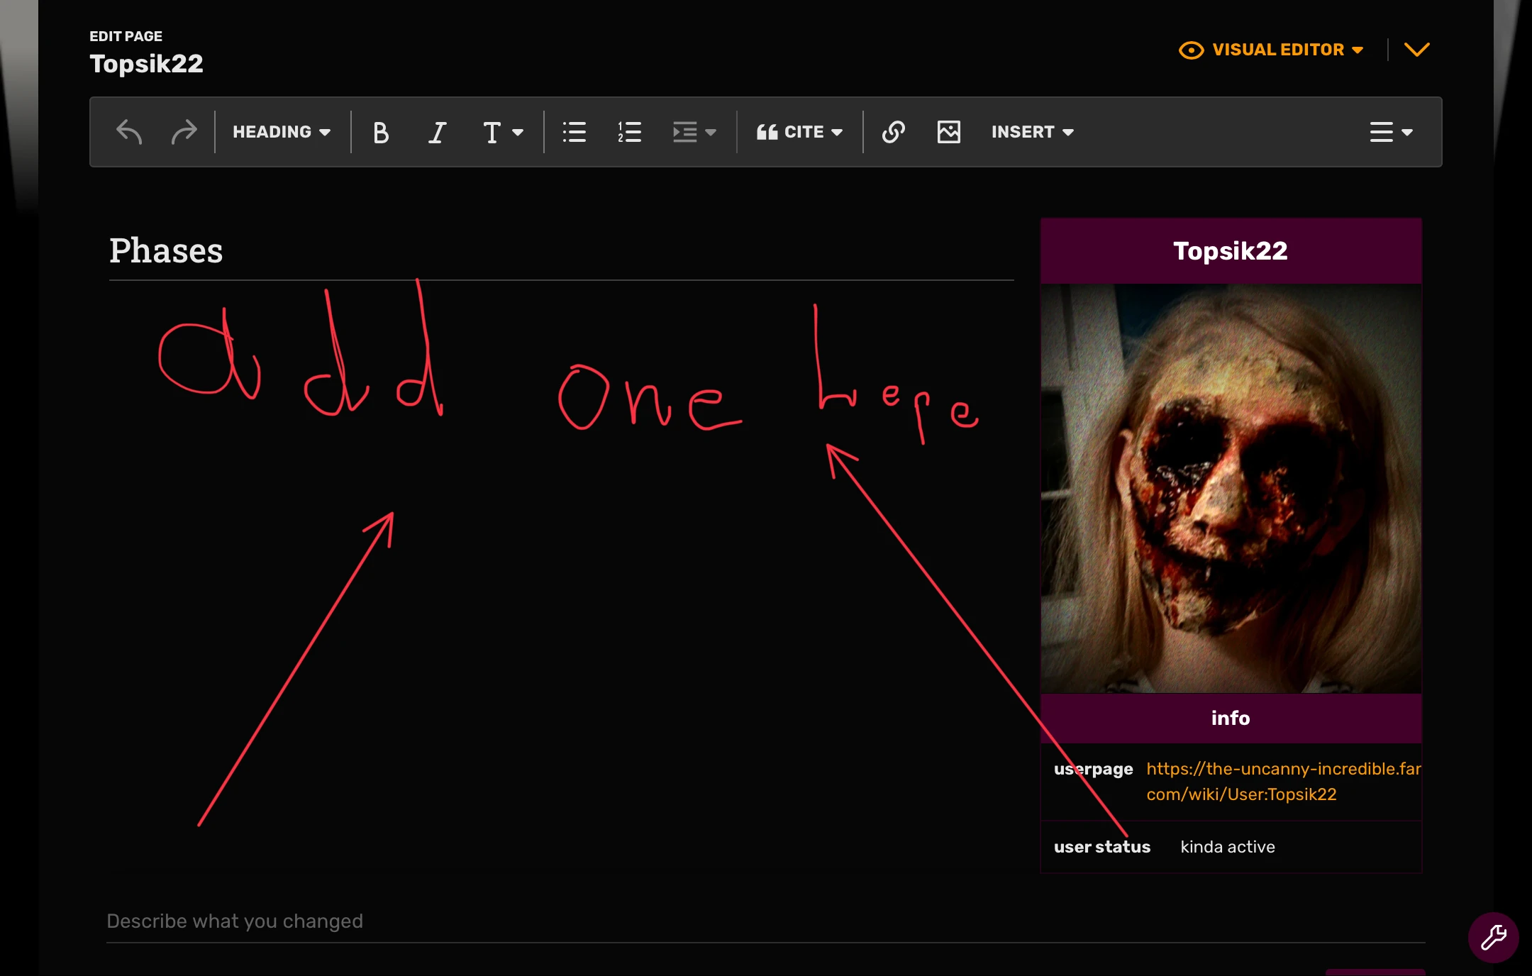Open the page options hamburger menu
The image size is (1532, 976).
point(1389,132)
